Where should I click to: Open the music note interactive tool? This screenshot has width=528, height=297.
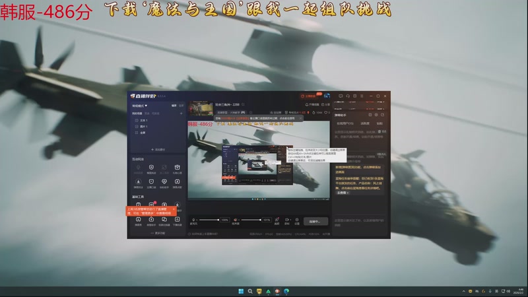tap(177, 181)
